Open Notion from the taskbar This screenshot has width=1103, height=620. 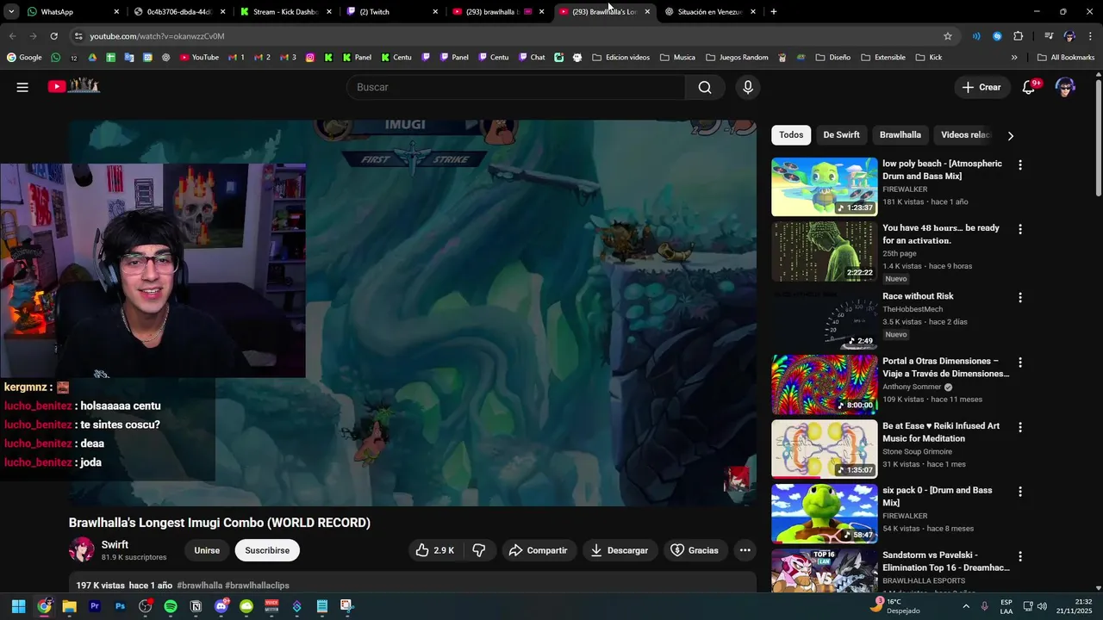click(196, 606)
